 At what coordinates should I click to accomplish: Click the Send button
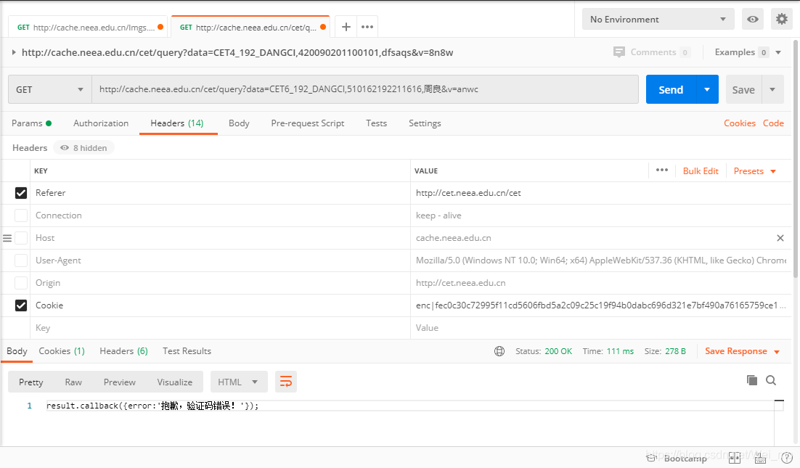coord(671,90)
